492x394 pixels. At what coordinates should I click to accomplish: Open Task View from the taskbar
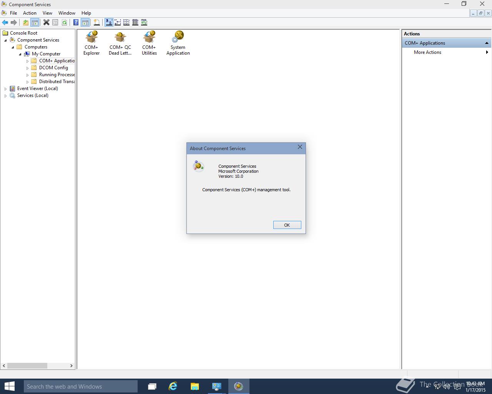(152, 386)
